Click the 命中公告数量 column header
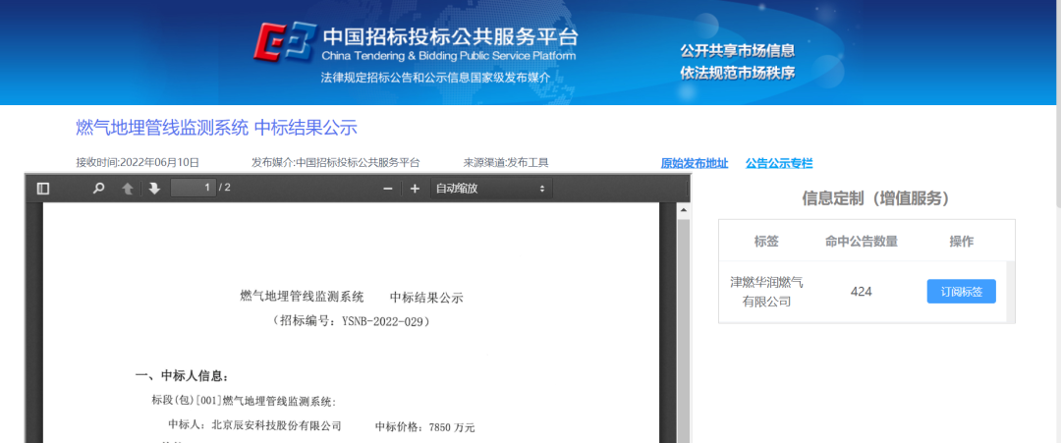This screenshot has height=443, width=1061. 862,242
